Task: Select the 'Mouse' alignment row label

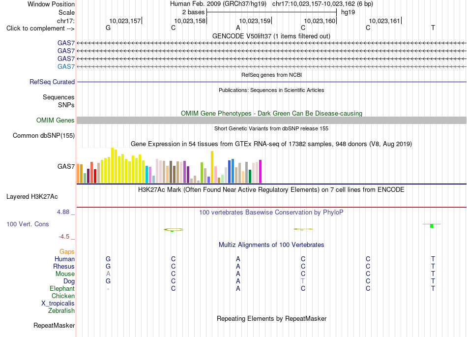Action: (x=65, y=274)
